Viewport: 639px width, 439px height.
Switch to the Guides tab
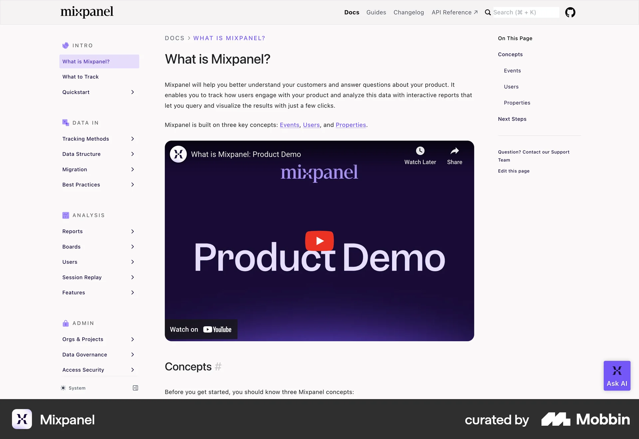tap(376, 12)
